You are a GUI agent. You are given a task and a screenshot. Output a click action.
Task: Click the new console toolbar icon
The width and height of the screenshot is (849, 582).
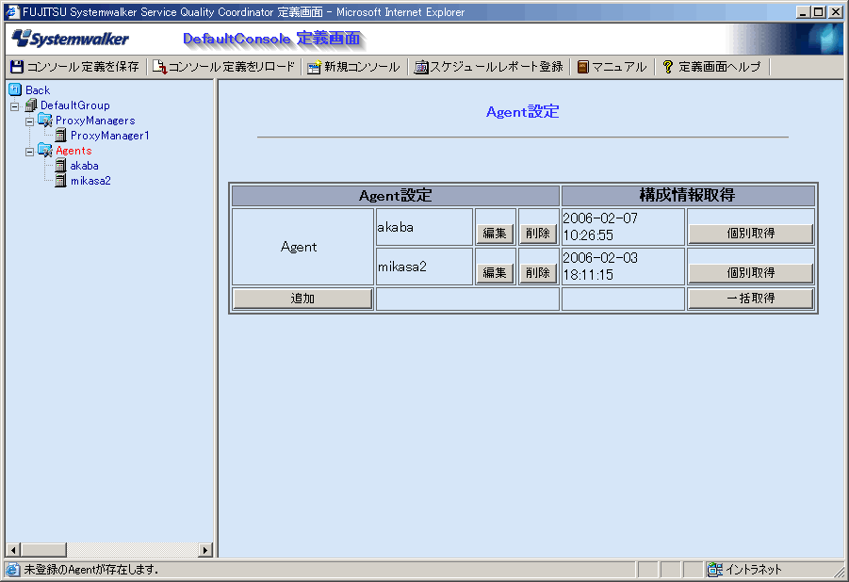pos(314,67)
